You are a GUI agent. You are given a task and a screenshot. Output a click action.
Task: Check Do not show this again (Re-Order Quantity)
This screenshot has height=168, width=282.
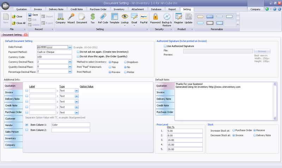[x=78, y=56]
